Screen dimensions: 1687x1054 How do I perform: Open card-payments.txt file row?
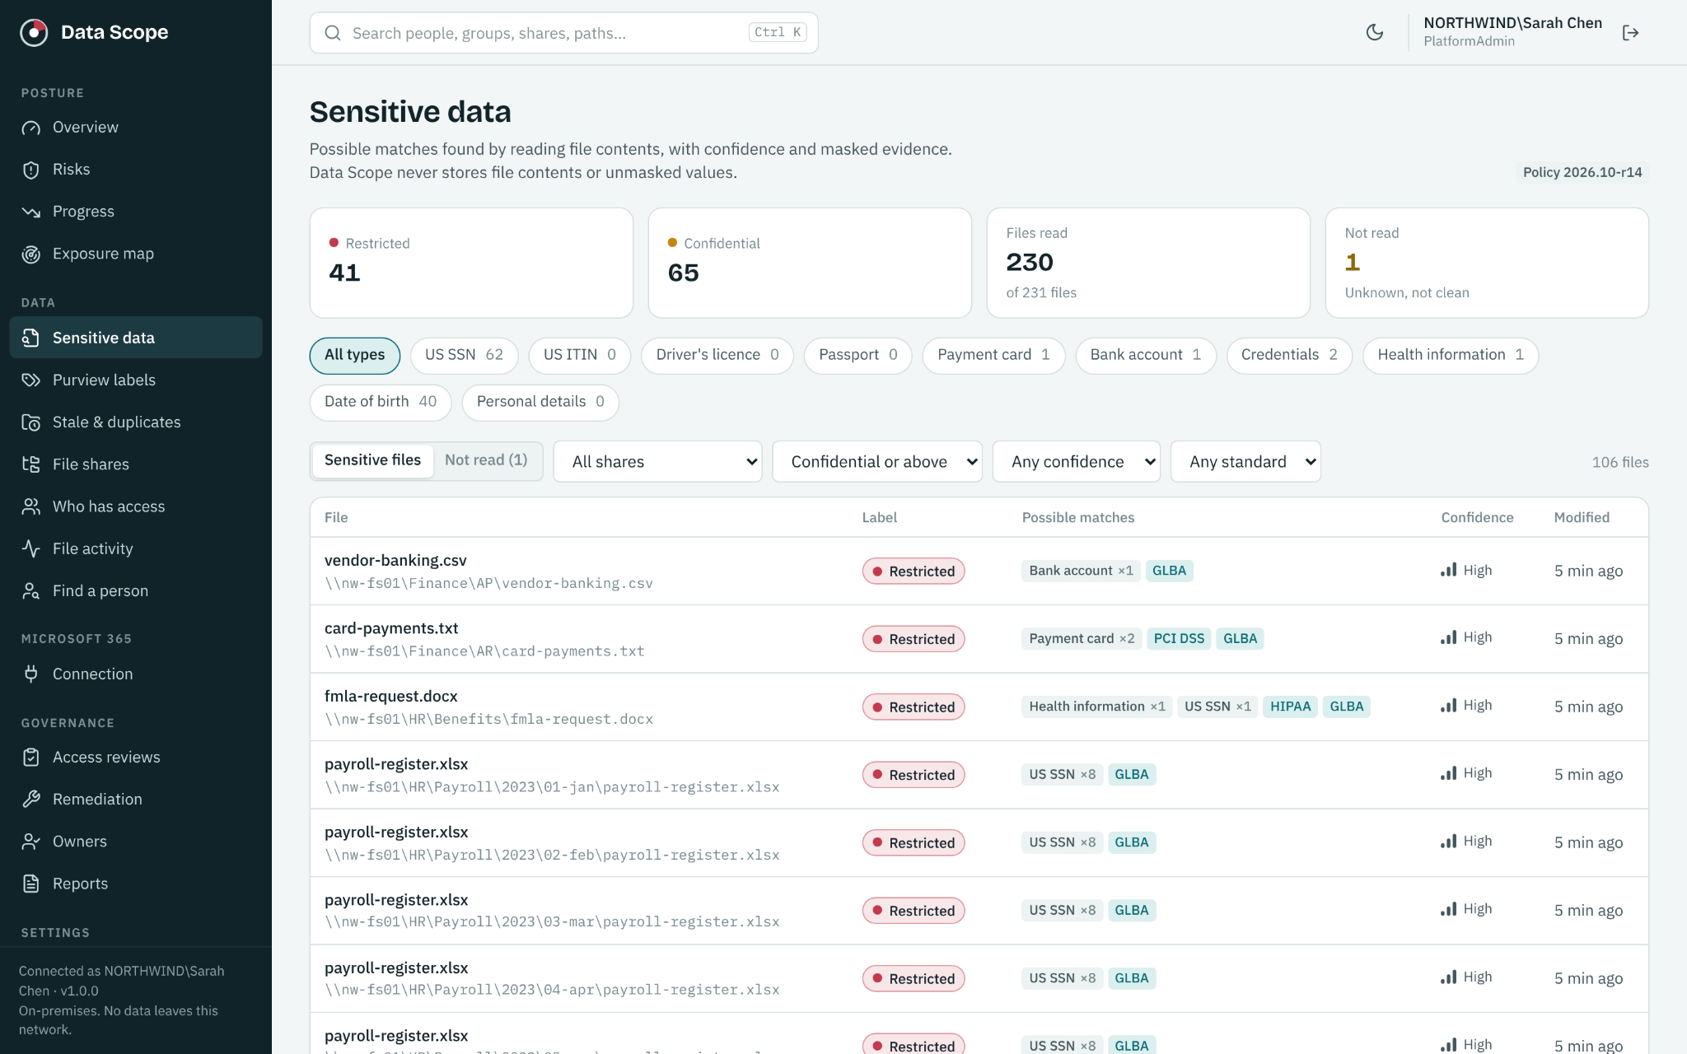[x=979, y=639]
